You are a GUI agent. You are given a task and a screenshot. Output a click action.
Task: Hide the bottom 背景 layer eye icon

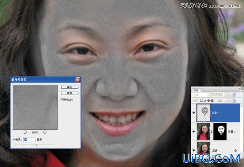pyautogui.click(x=194, y=150)
